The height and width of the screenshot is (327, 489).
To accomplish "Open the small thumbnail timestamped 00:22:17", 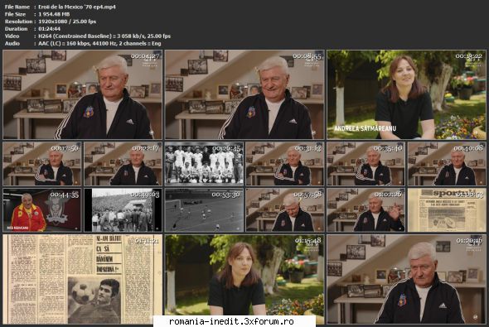I will (123, 164).
